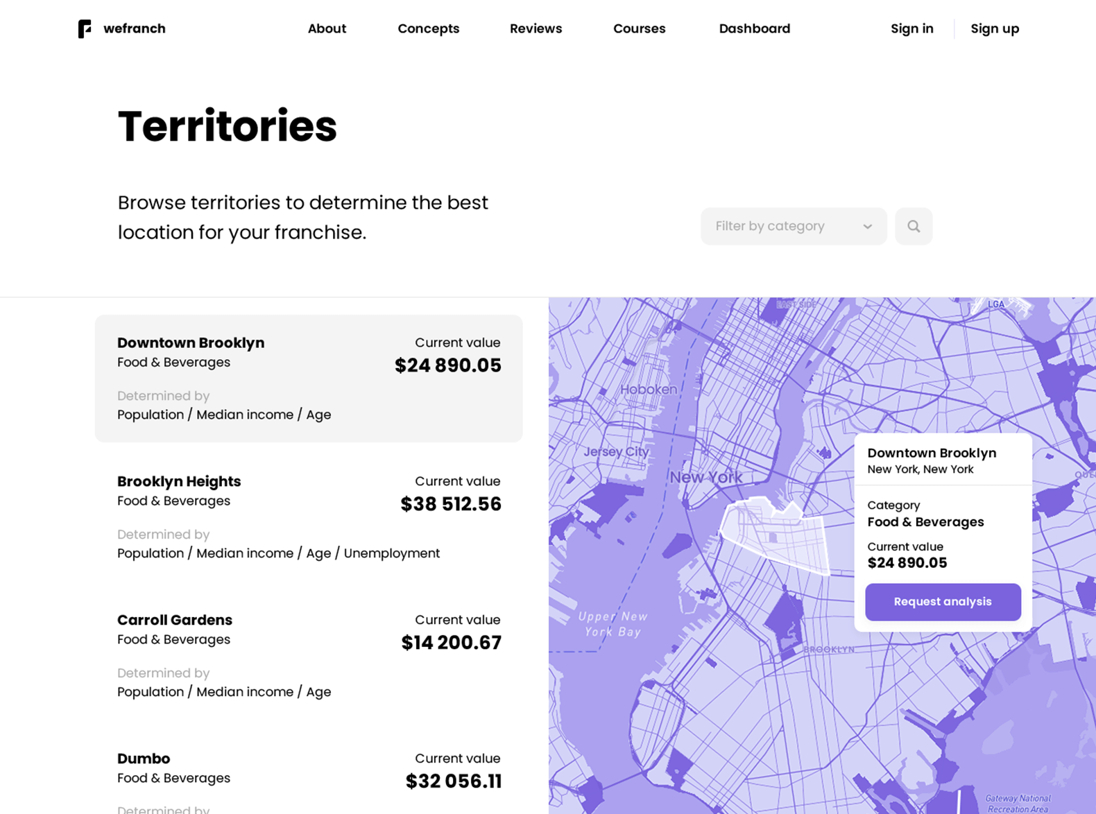Open the Courses nav link

point(639,28)
